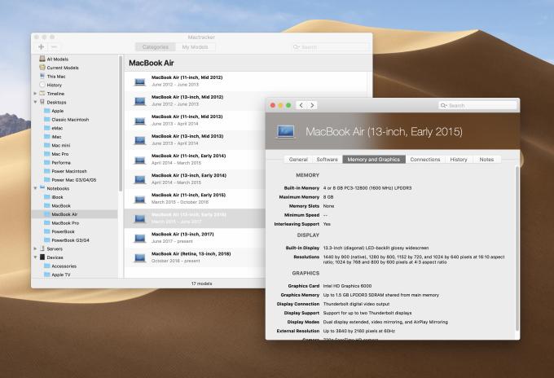The height and width of the screenshot is (378, 554).
Task: Click the detail window vertical scrollbar
Action: tap(517, 248)
